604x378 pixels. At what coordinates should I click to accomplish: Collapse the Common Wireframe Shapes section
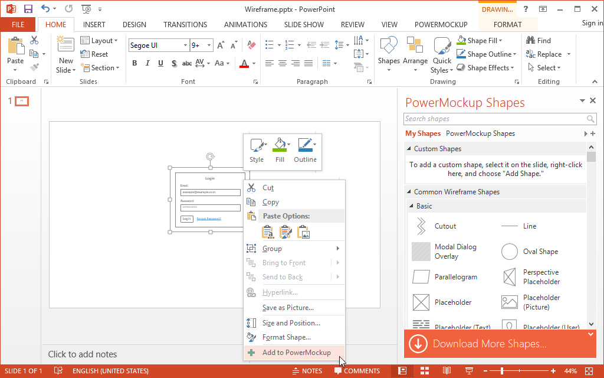click(x=410, y=192)
